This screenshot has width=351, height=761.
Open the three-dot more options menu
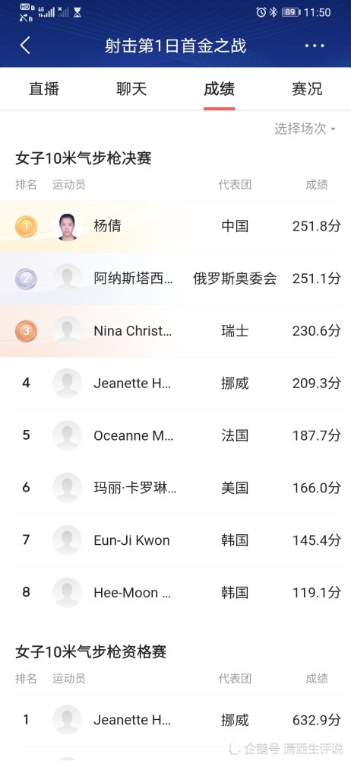315,46
